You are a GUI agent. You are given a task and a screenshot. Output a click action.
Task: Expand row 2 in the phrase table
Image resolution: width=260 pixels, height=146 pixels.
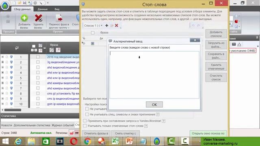(2, 62)
